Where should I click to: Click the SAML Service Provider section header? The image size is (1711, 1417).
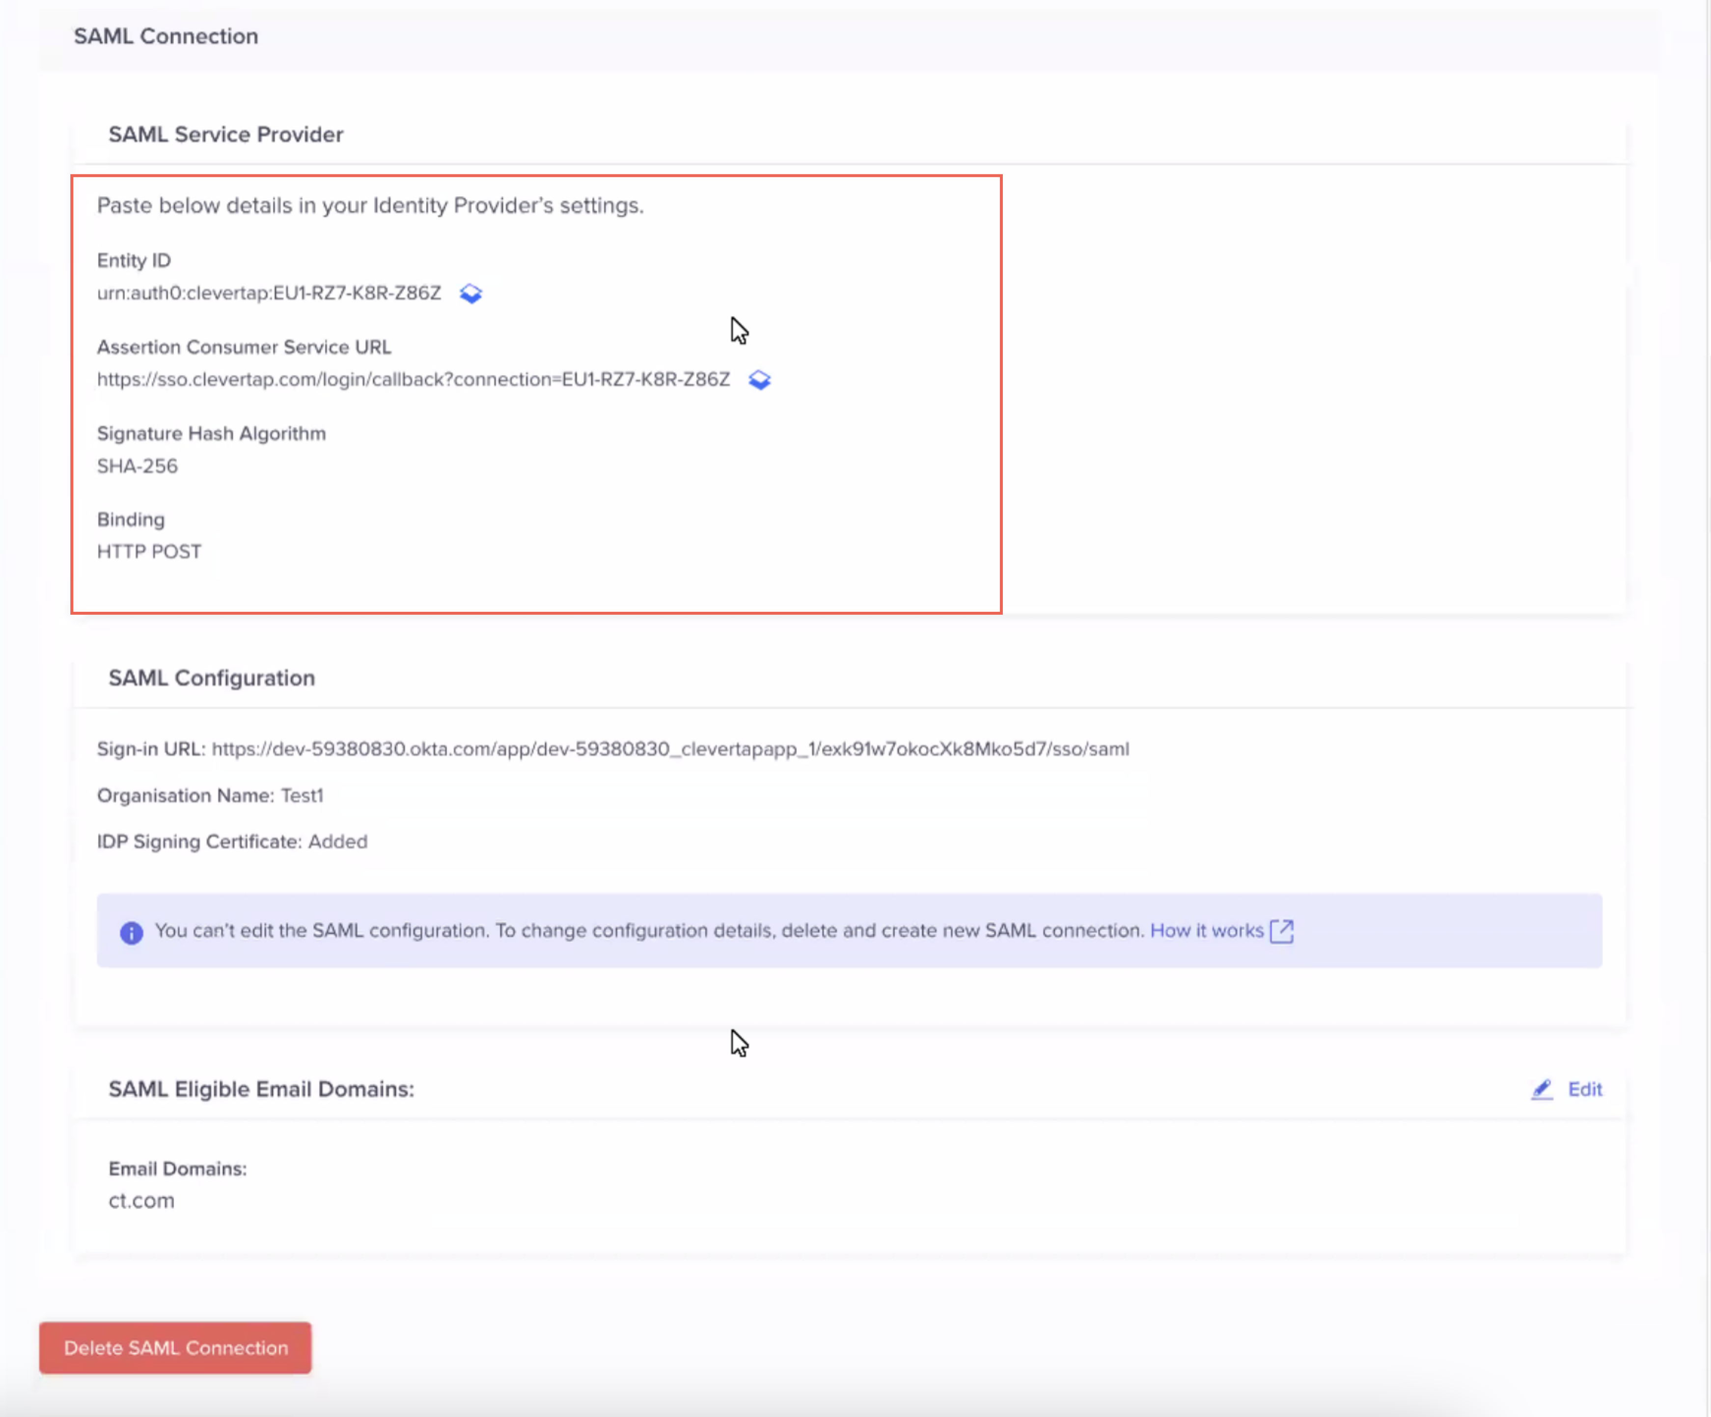click(x=226, y=135)
